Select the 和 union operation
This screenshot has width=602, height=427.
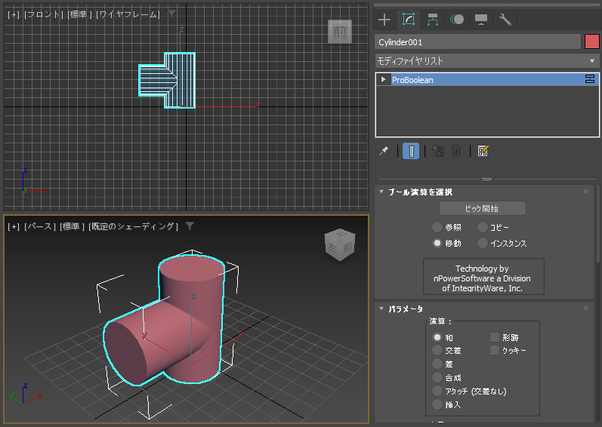[437, 337]
